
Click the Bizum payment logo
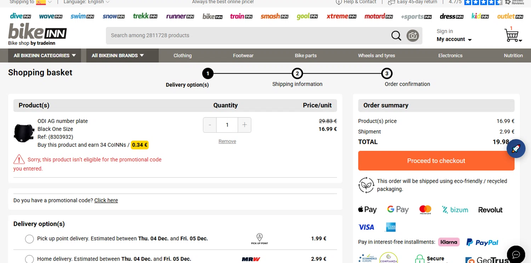(455, 210)
